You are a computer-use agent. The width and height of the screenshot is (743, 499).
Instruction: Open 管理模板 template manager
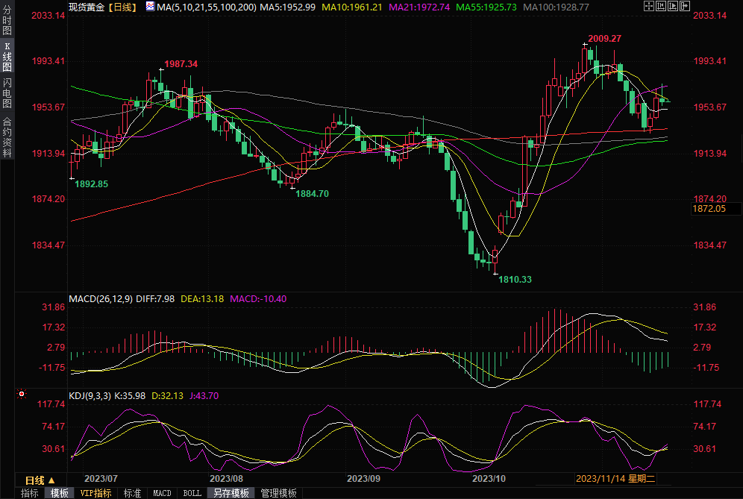click(x=278, y=493)
